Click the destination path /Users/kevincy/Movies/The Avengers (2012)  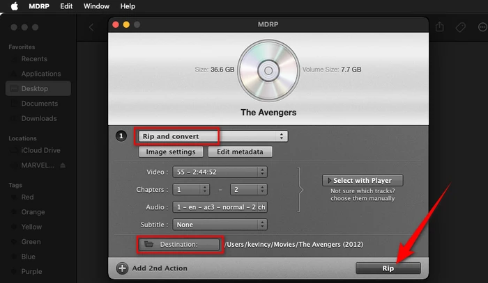293,245
